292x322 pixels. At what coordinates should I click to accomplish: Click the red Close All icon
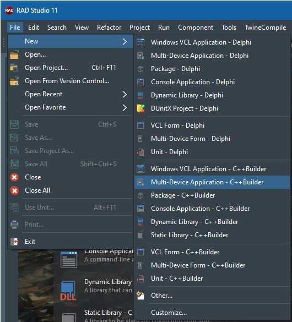(14, 190)
